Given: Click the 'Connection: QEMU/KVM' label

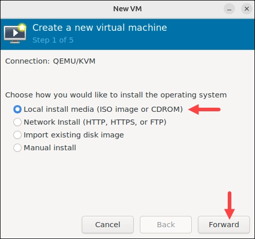Looking at the screenshot, I should [x=50, y=61].
